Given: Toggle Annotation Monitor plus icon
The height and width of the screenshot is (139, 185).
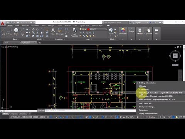Looking at the screenshot, I should click(x=143, y=117).
